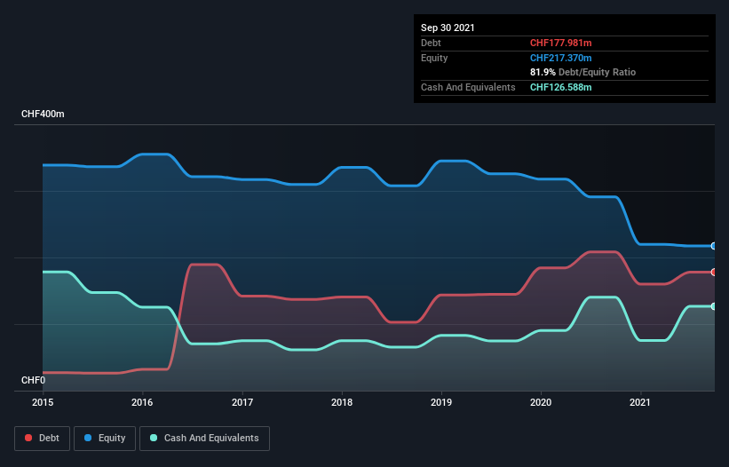Click the blue Equity legend dot
The image size is (729, 467).
[88, 438]
